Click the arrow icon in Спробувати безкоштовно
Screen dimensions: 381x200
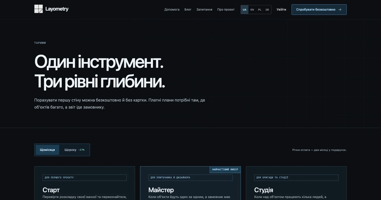tap(340, 10)
